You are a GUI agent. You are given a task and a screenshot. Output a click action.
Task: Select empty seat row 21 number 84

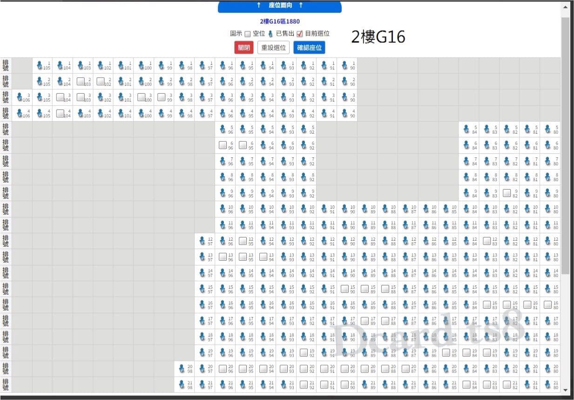point(466,384)
